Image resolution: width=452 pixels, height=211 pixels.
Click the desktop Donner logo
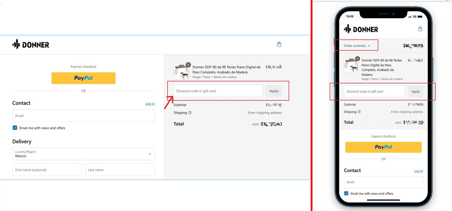(31, 45)
